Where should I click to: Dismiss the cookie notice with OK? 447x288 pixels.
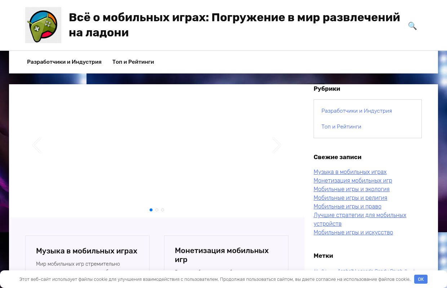[x=421, y=279]
